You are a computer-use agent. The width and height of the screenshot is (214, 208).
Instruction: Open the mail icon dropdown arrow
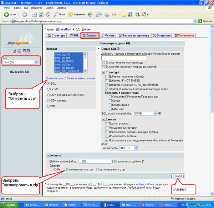tap(102, 15)
